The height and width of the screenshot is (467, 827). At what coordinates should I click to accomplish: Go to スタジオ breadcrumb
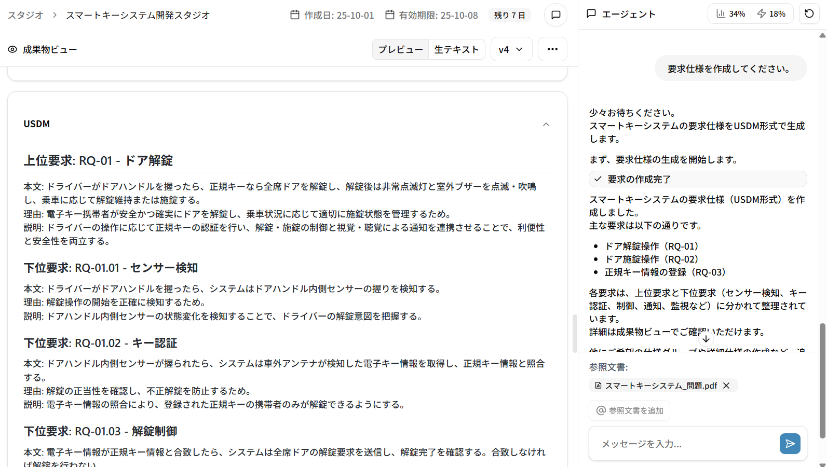[25, 15]
